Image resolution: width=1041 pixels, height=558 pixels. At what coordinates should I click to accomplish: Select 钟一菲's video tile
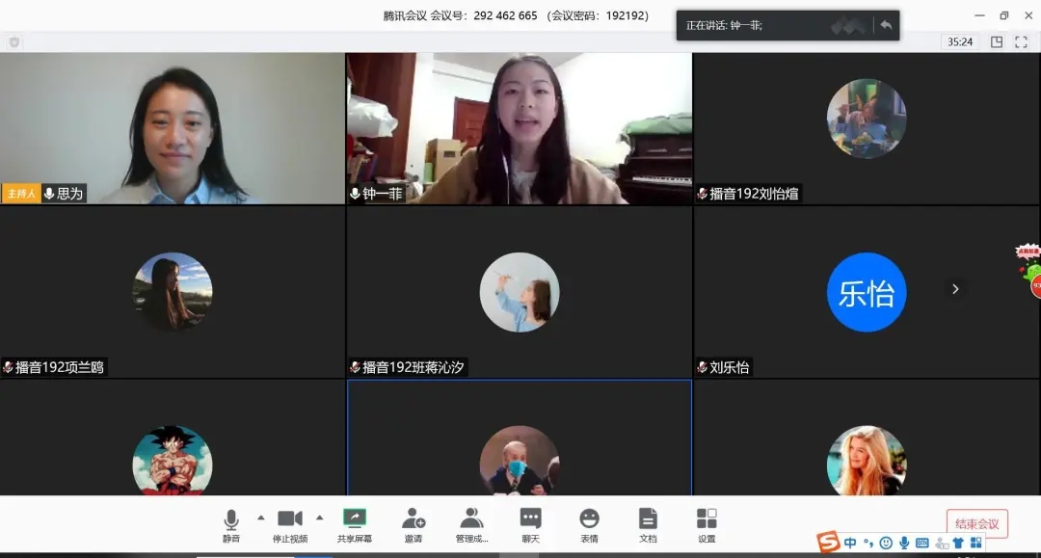pos(520,127)
